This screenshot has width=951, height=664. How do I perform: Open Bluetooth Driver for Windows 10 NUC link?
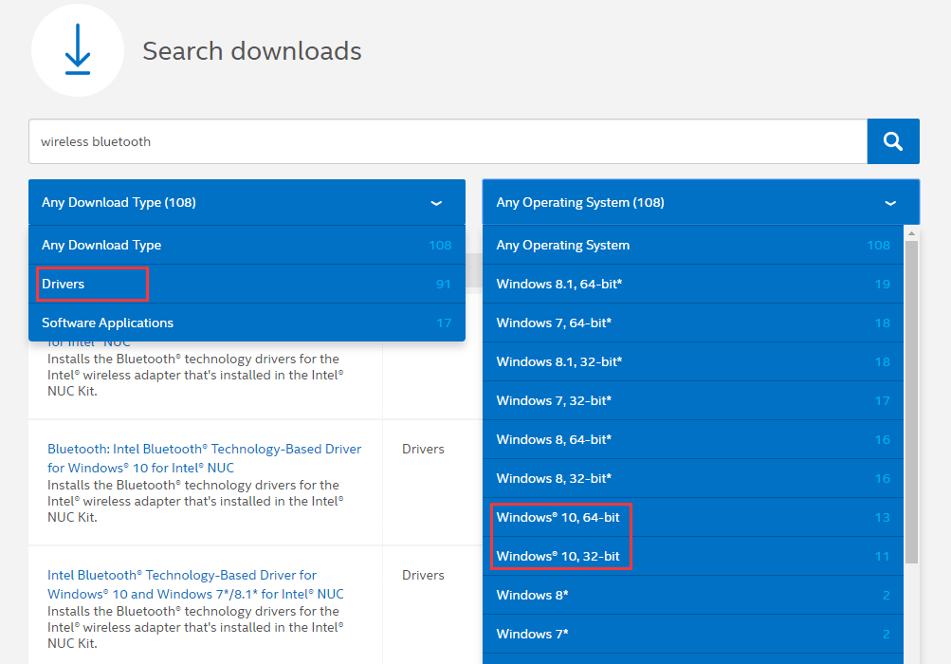click(x=204, y=458)
